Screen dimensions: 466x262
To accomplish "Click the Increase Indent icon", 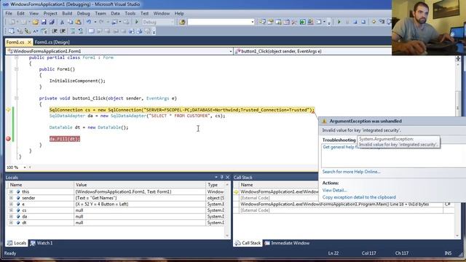I will [63, 31].
